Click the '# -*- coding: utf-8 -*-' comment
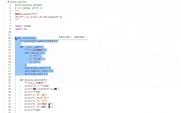Image resolution: width=181 pixels, height=113 pixels. coord(29,8)
